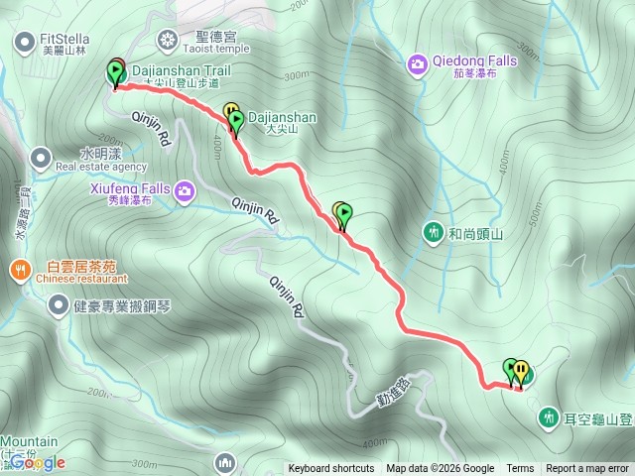Click the green play marker beside Dajianshan
This screenshot has width=635, height=476.
236,121
